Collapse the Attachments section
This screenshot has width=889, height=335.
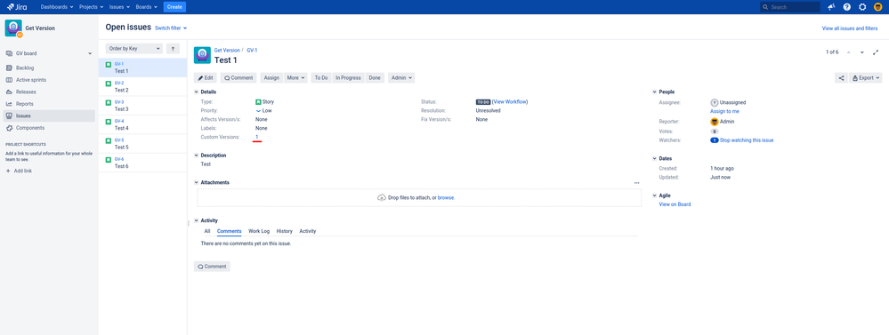197,183
